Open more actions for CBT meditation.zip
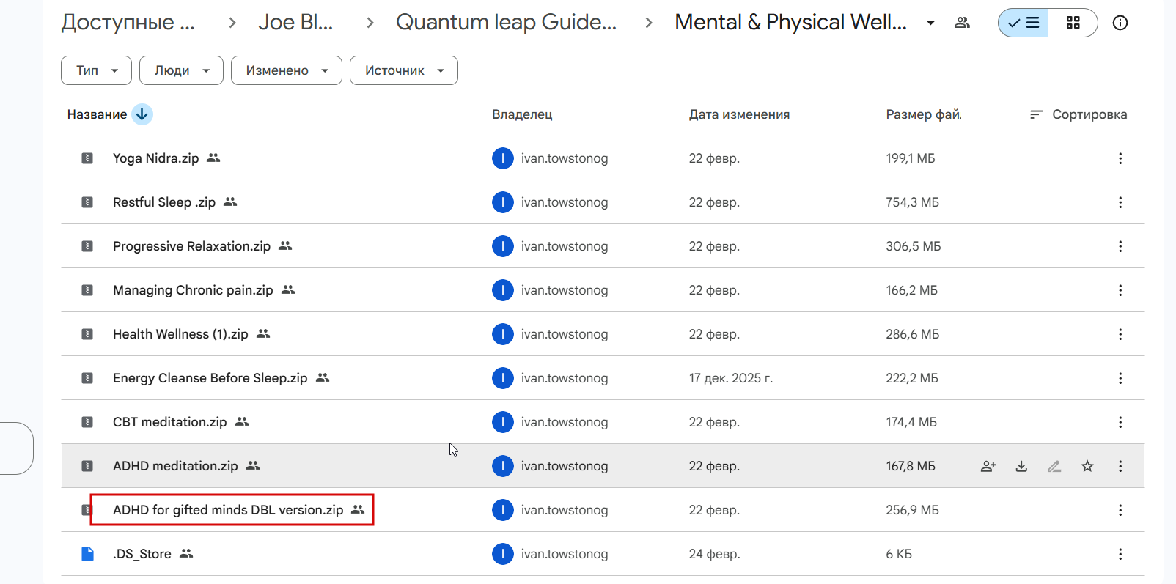Viewport: 1176px width, 584px height. coord(1120,422)
